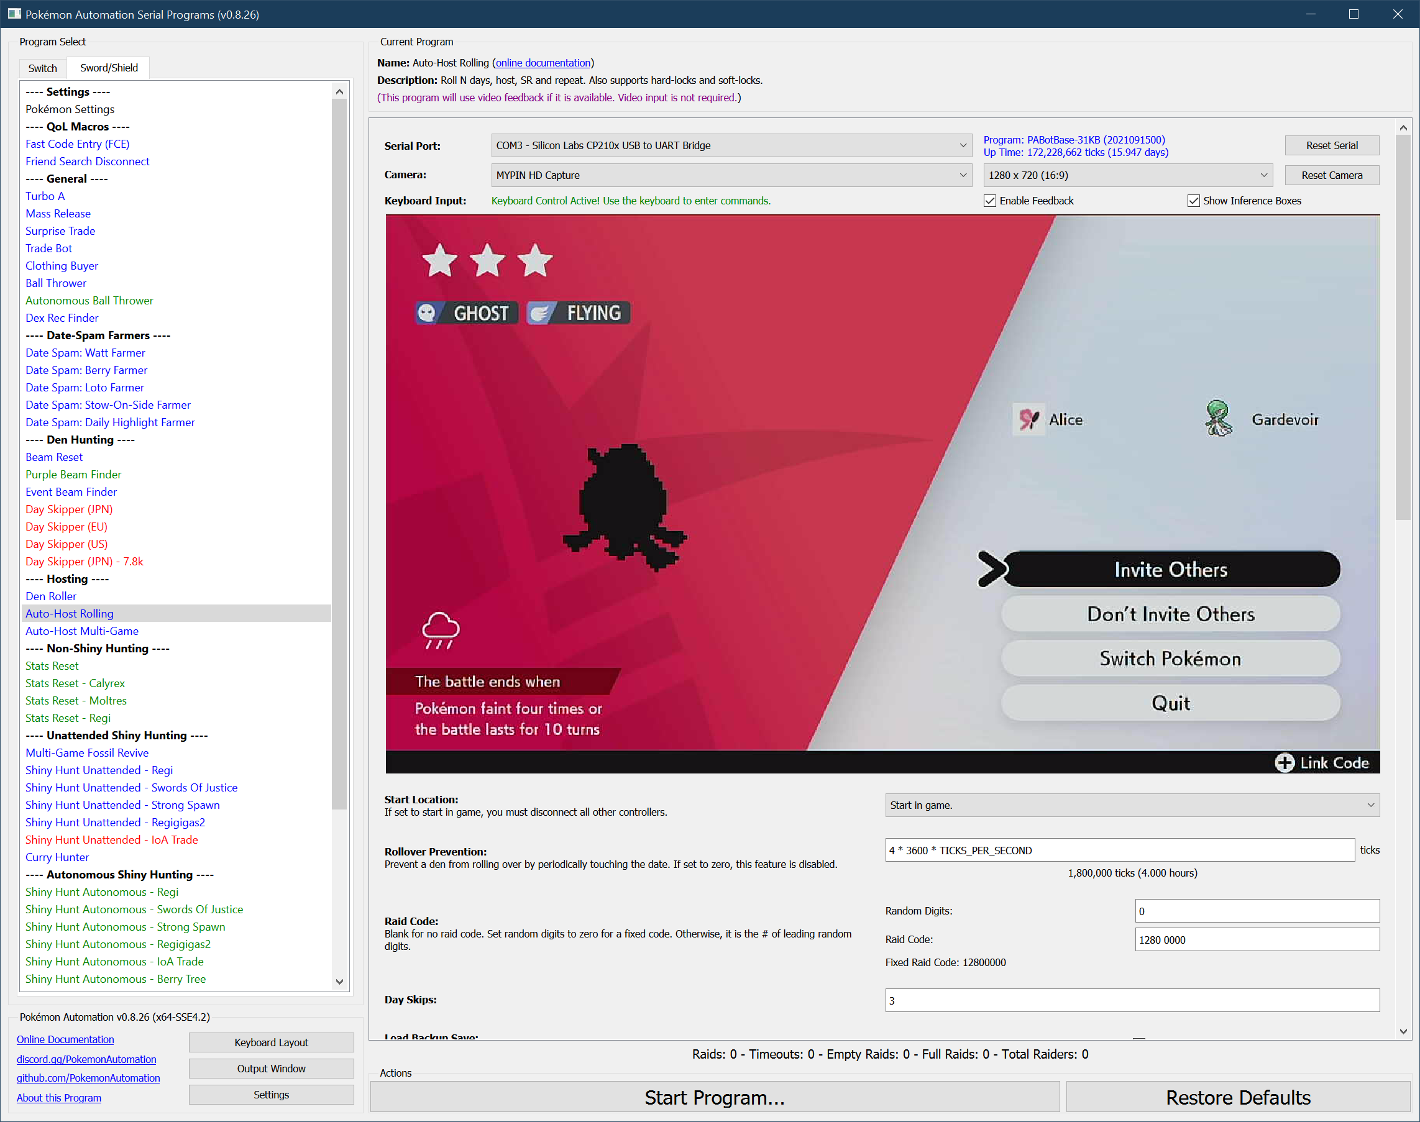Click the plus icon beside Link Code
The width and height of the screenshot is (1420, 1122).
(x=1284, y=762)
